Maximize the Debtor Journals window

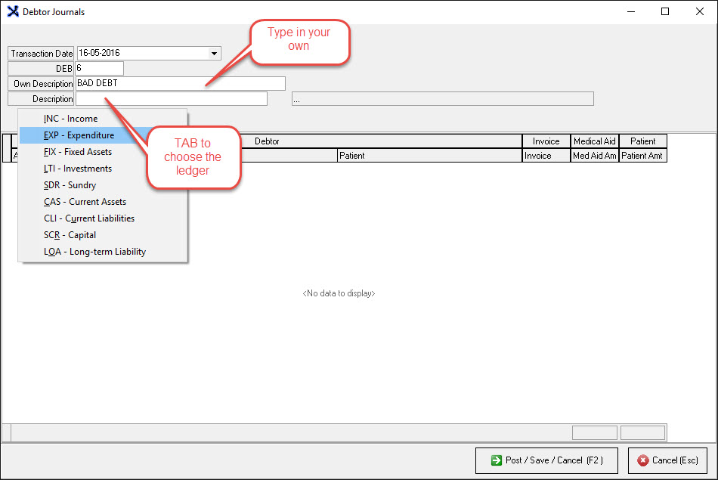point(665,11)
